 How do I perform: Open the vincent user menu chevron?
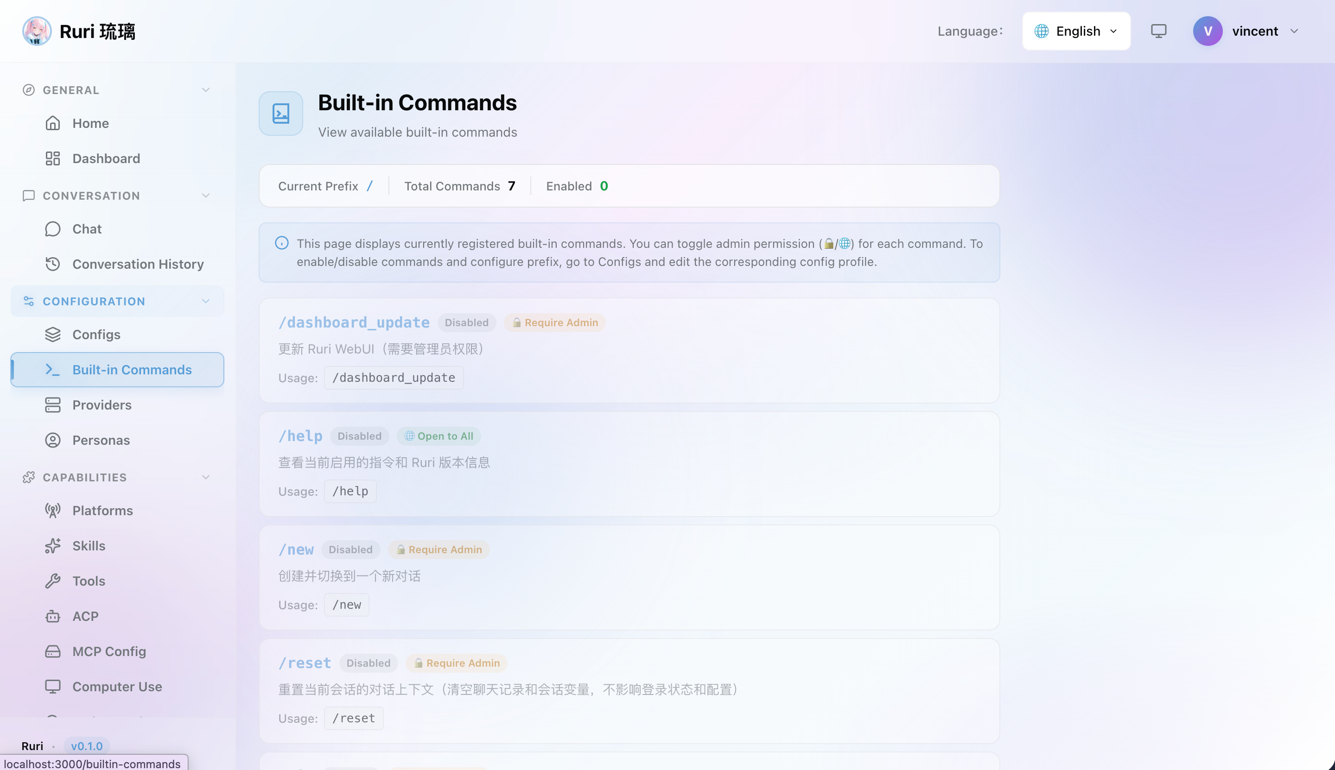point(1294,31)
